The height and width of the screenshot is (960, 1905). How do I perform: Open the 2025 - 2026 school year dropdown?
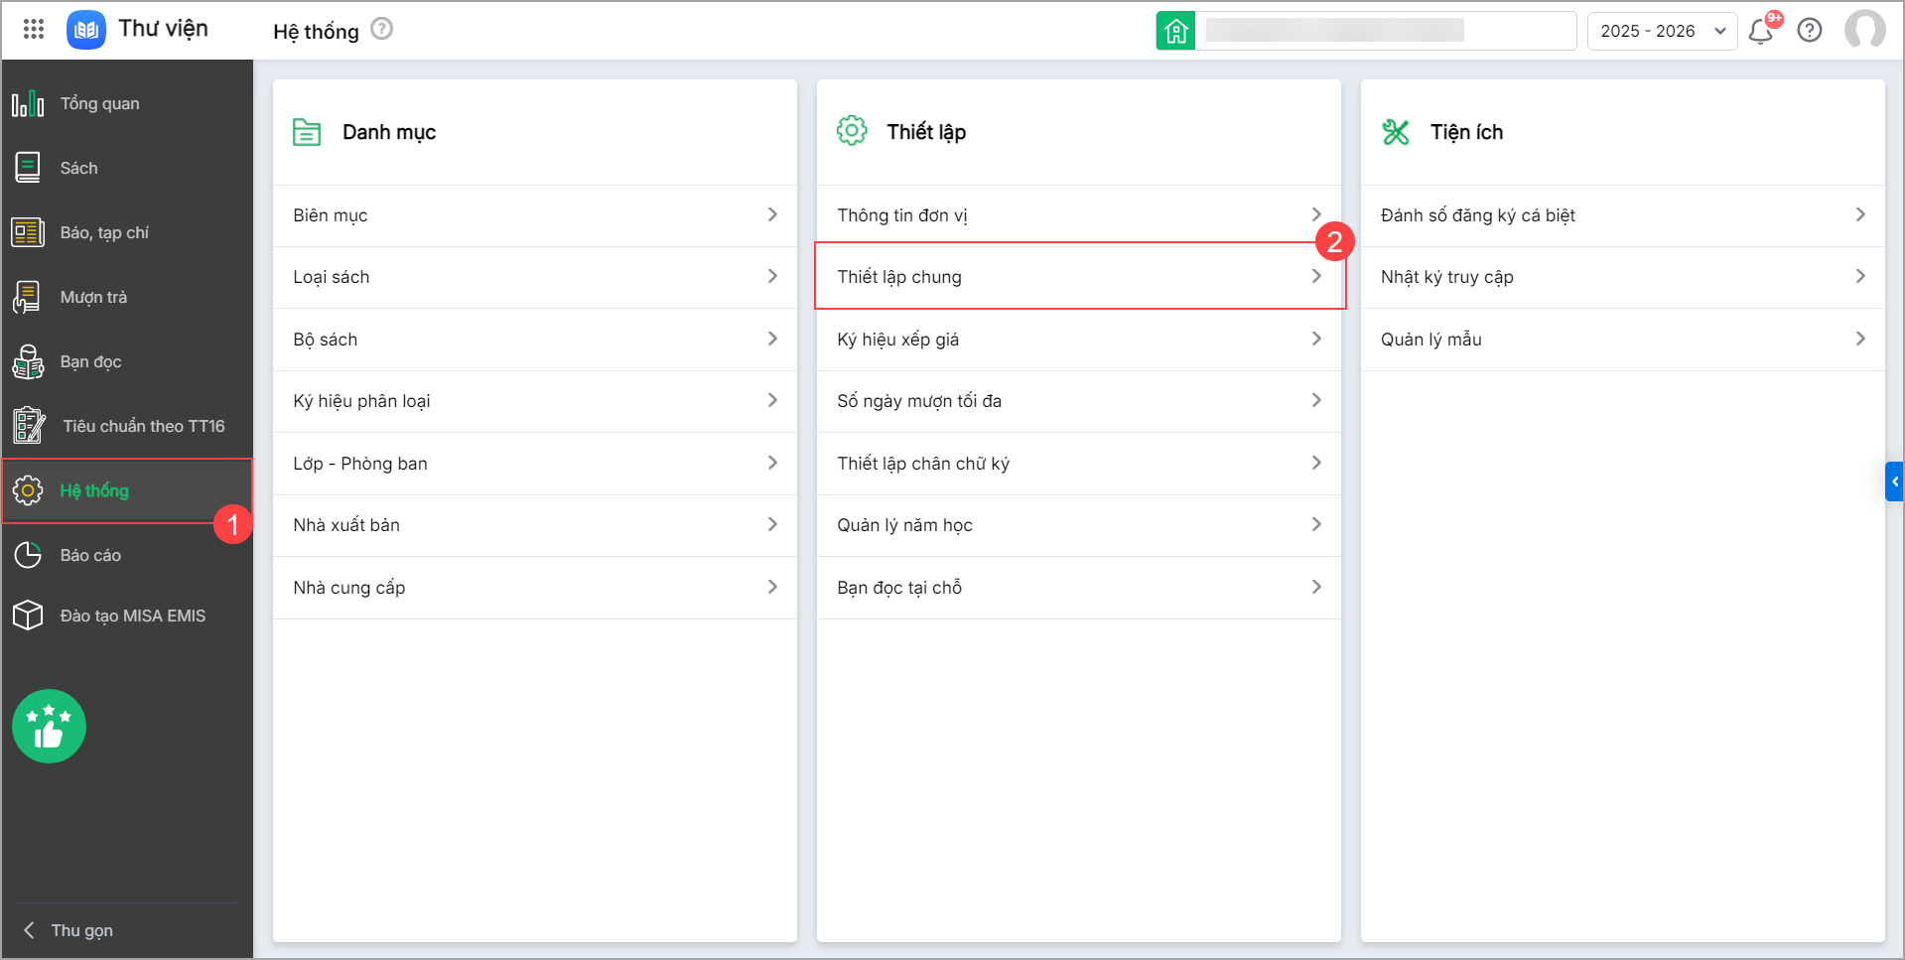(1662, 31)
